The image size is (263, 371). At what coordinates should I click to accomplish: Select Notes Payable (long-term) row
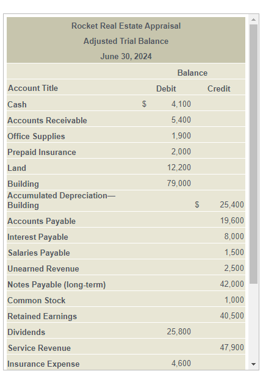tap(126, 284)
